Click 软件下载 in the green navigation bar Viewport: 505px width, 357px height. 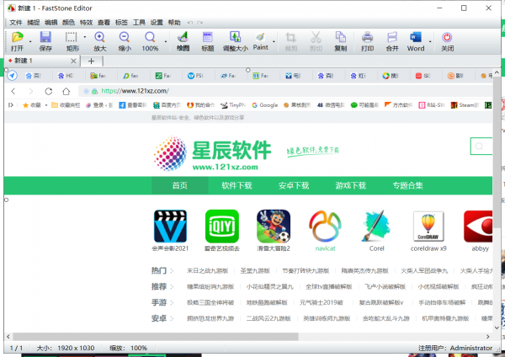[237, 185]
